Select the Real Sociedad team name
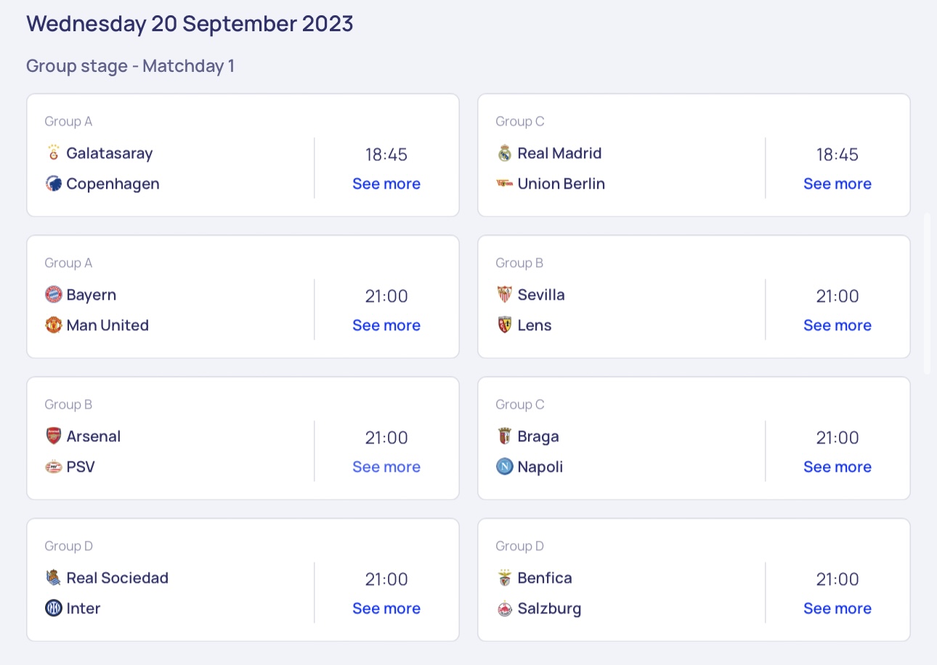The image size is (937, 665). click(x=118, y=578)
